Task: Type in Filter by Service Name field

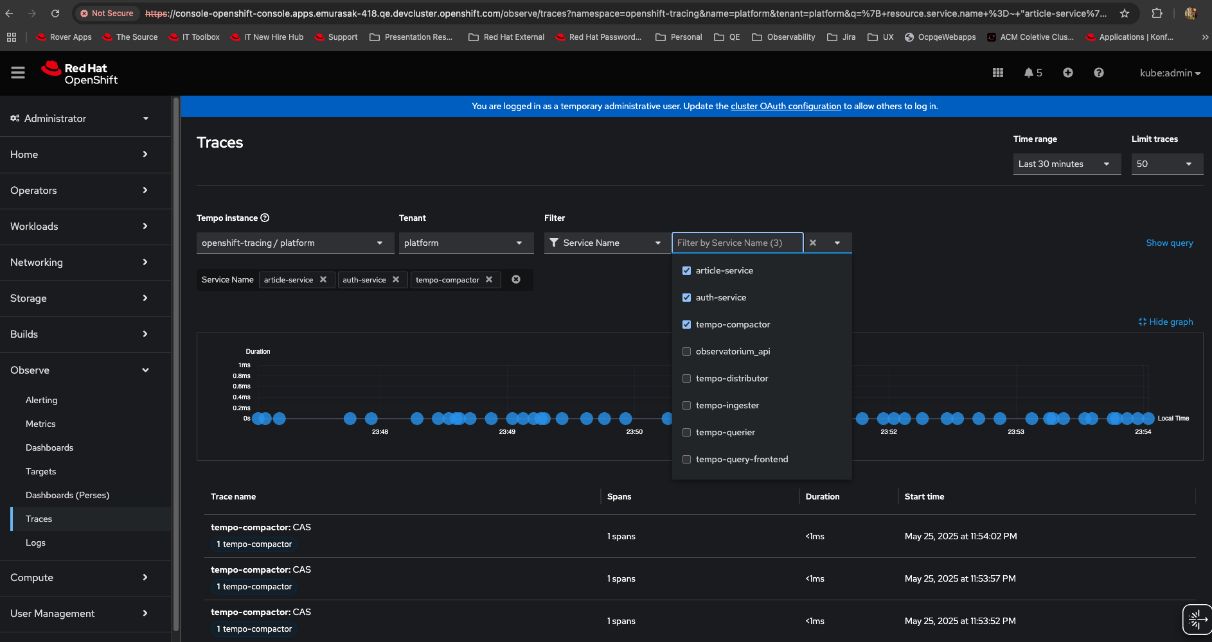Action: click(736, 243)
